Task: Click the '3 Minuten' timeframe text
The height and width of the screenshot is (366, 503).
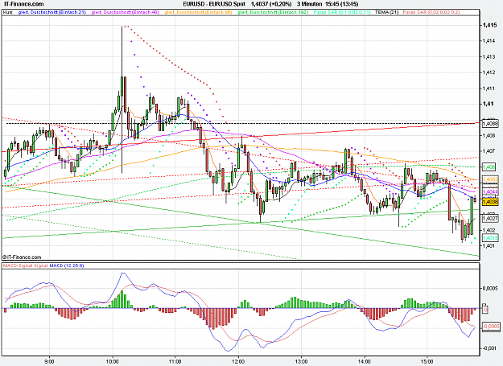Action: (x=310, y=4)
